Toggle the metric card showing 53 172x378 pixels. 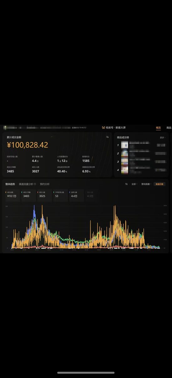click(60, 195)
